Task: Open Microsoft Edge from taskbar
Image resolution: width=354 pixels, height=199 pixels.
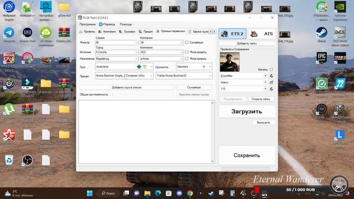Action: click(x=158, y=193)
